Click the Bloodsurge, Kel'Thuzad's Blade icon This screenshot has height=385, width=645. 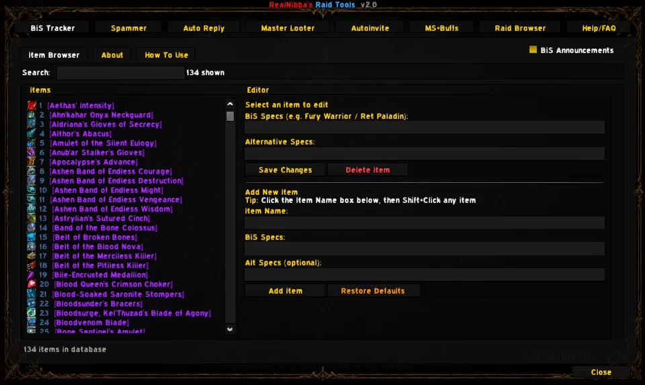coord(32,312)
